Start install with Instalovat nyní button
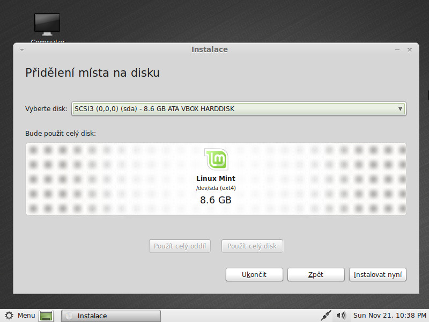The width and height of the screenshot is (429, 322). (378, 275)
